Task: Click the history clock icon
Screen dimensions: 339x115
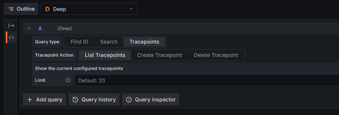Action: 75,100
